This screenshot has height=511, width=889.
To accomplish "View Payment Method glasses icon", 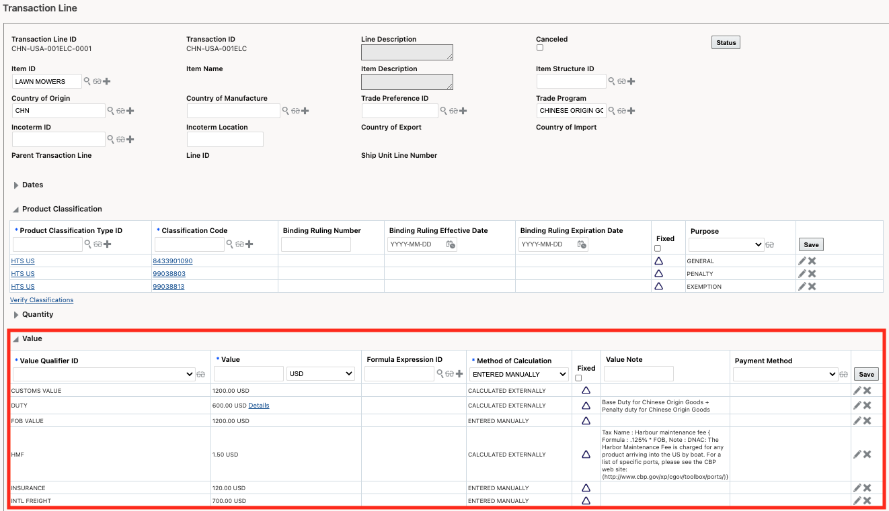I will pos(844,374).
